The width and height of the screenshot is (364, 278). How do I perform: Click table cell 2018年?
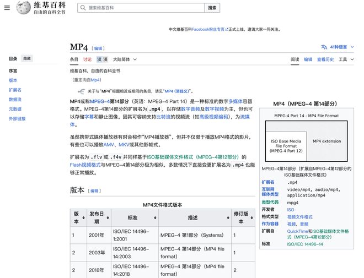(x=99, y=270)
